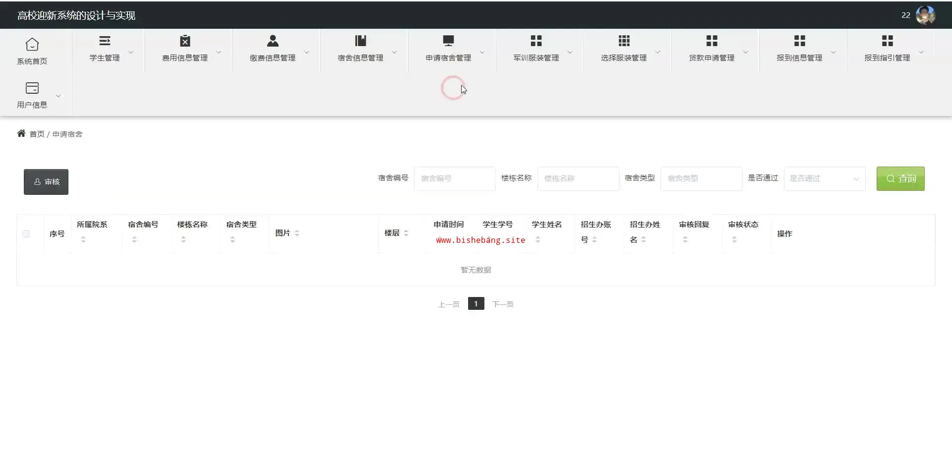
Task: Sort by the 宿舍编号 column arrows
Action: pos(134,239)
